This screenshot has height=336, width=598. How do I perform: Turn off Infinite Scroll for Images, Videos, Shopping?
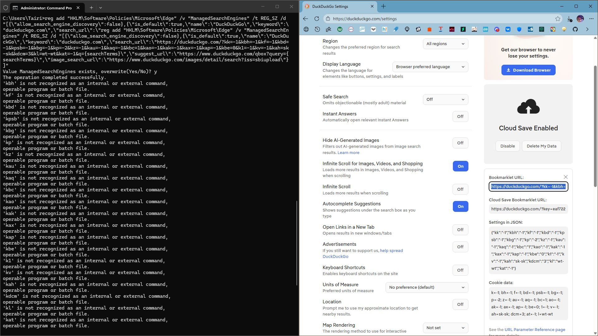pyautogui.click(x=460, y=166)
